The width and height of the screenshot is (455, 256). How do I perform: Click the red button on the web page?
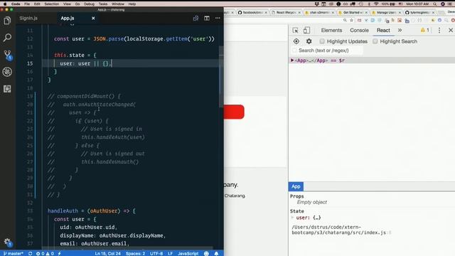[x=234, y=112]
